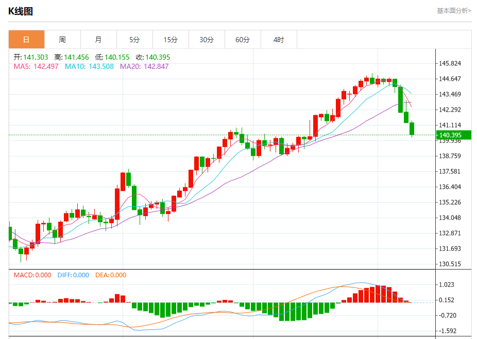Viewport: 477px width, 339px height.
Task: Click the DEA:0.000 label
Action: (111, 275)
